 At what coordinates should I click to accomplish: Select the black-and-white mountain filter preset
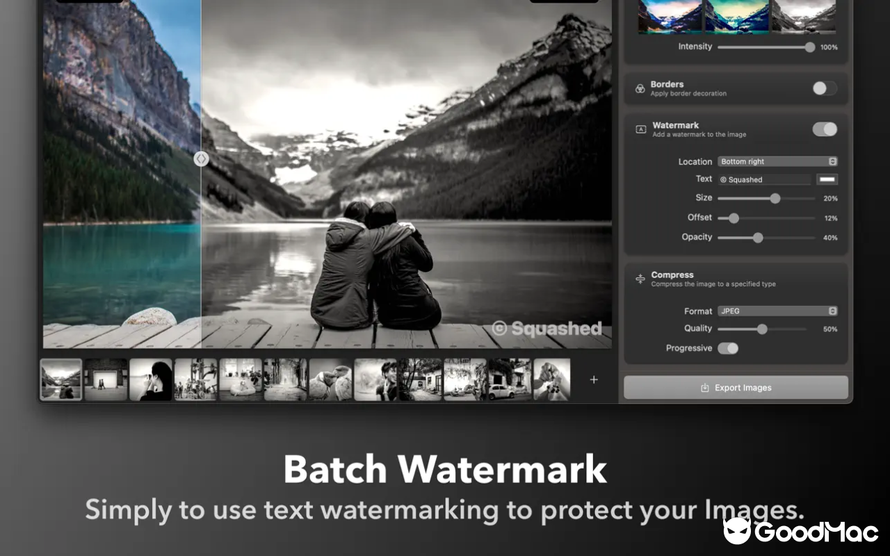tap(803, 17)
